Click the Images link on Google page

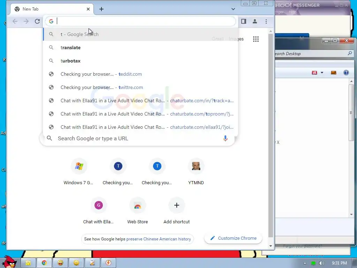[x=236, y=39]
